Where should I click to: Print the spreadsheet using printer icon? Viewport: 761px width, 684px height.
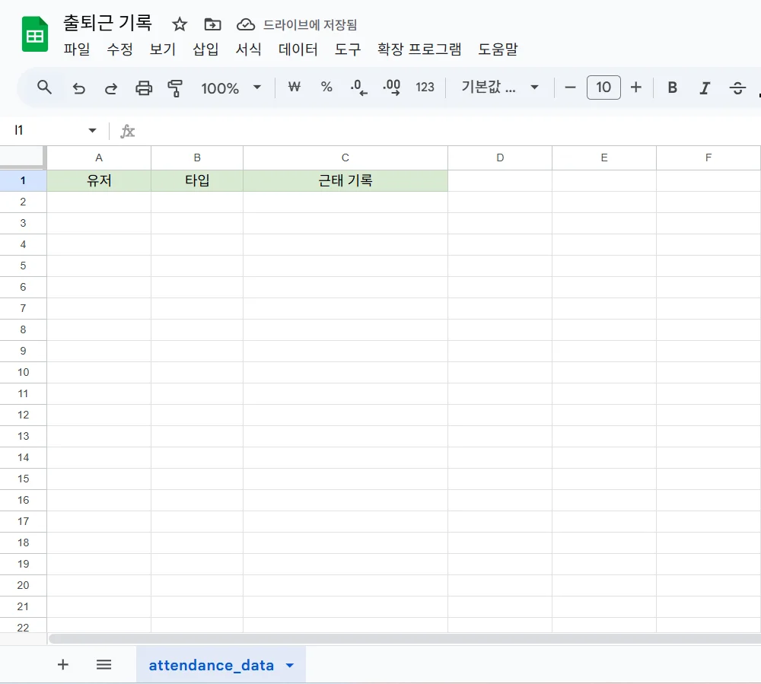click(x=144, y=88)
